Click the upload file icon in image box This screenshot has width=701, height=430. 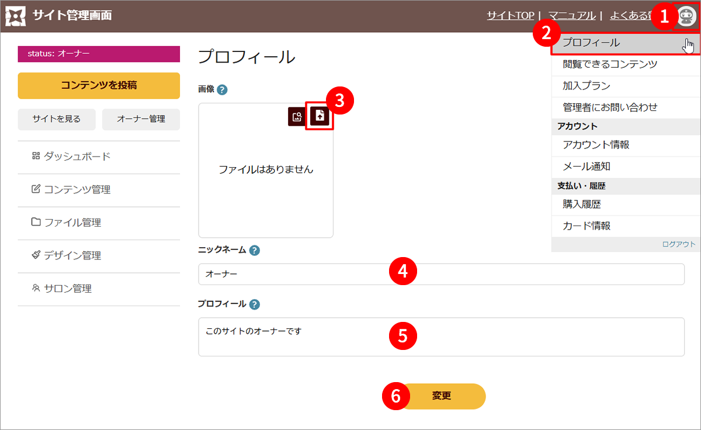(320, 116)
